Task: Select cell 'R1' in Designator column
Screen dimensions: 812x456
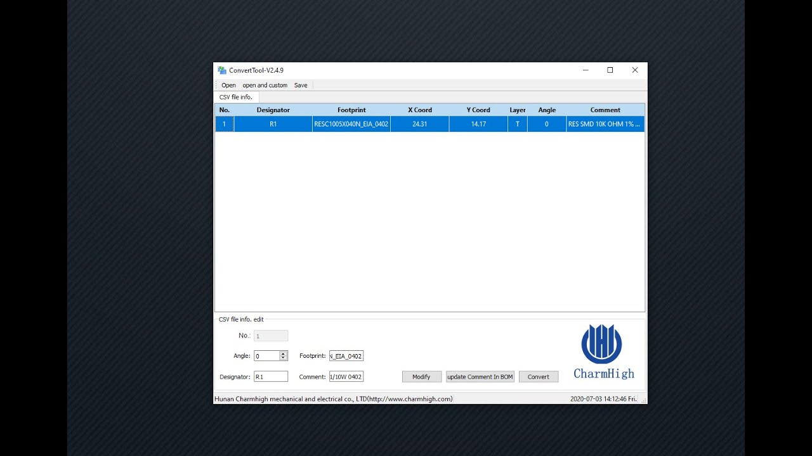Action: coord(273,124)
